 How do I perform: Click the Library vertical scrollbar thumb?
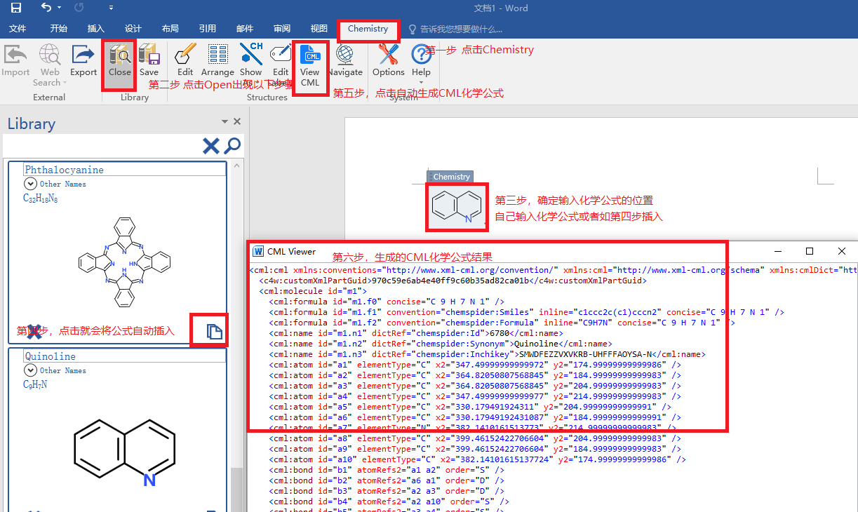236,490
